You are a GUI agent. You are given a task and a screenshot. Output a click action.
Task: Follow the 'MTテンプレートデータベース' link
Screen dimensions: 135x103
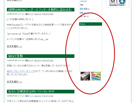coord(21,71)
